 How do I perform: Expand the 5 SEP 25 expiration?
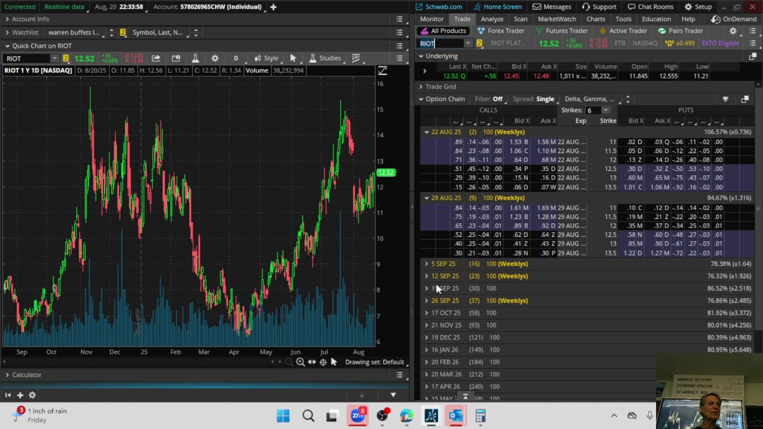[426, 263]
